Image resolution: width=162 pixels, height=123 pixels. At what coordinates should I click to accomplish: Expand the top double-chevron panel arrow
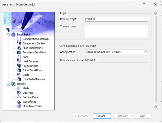pyautogui.click(x=156, y=13)
